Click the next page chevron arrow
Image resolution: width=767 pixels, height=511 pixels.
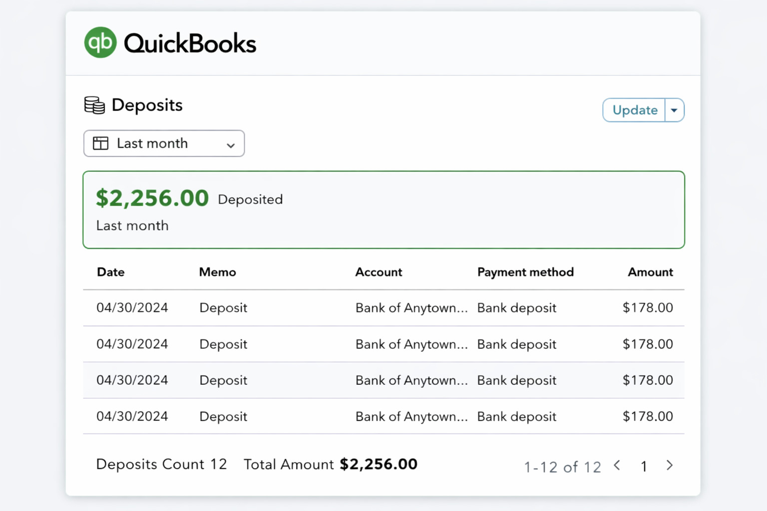(670, 466)
